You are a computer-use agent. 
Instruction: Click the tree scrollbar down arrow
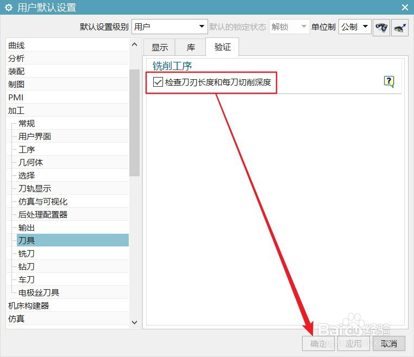coord(134,322)
